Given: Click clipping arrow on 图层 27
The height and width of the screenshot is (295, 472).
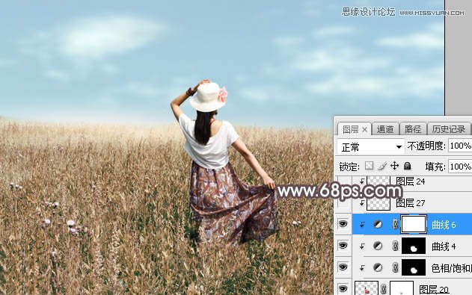Looking at the screenshot, I should point(362,203).
